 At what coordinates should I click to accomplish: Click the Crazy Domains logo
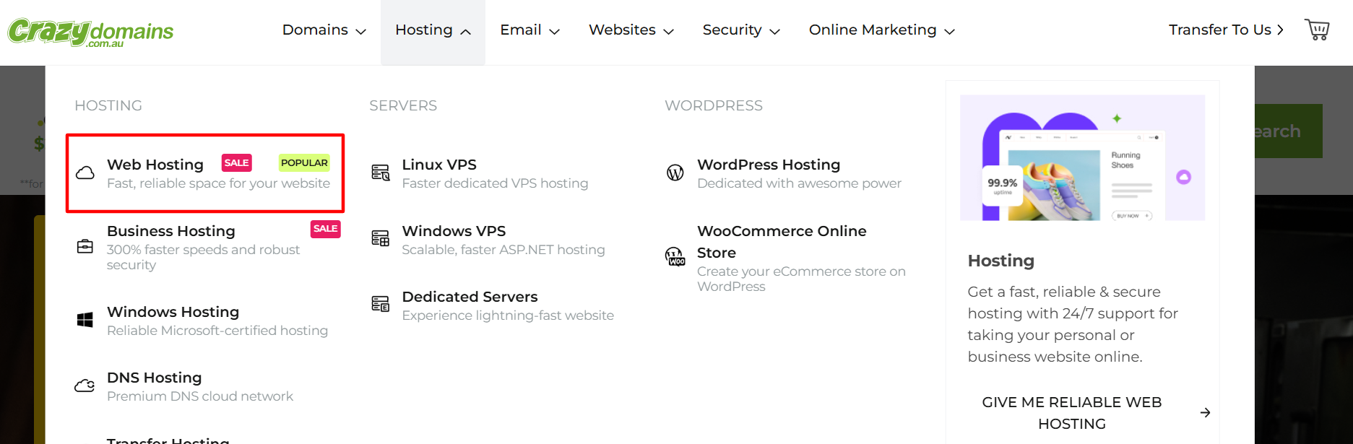[x=90, y=32]
